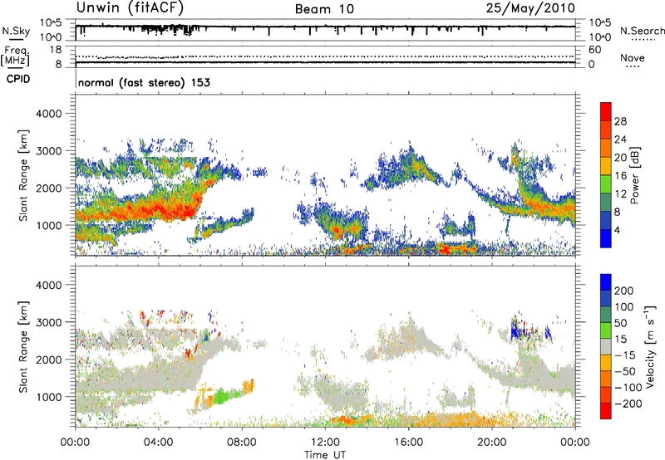Click the 'Nave' legend label
Image resolution: width=665 pixels, height=460 pixels.
pos(633,58)
